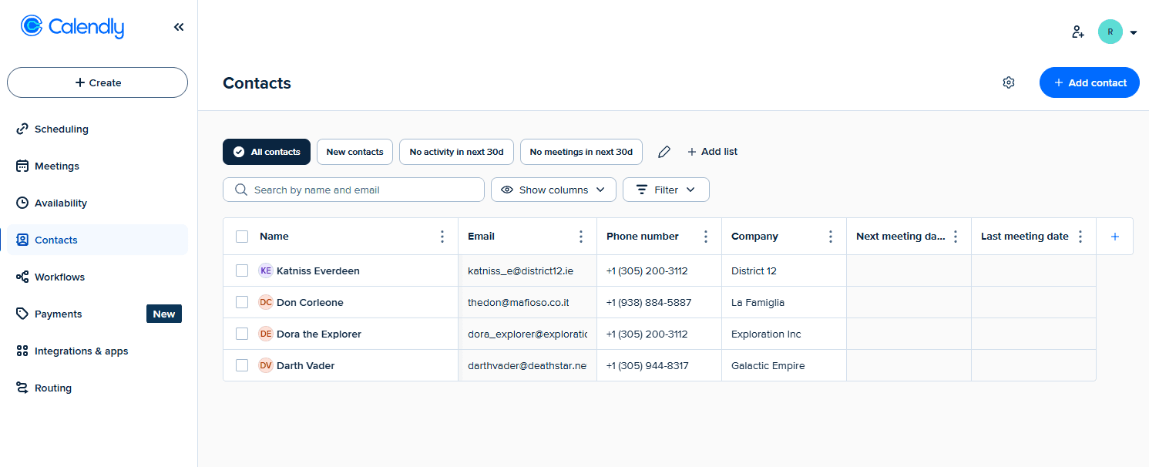Open Name column options menu
Screen dimensions: 1149x467
click(x=442, y=237)
